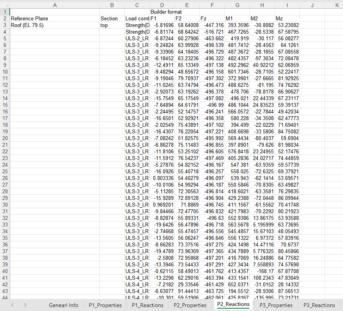This screenshot has width=343, height=311.
Task: Click the column K header
Action: coord(337,5)
